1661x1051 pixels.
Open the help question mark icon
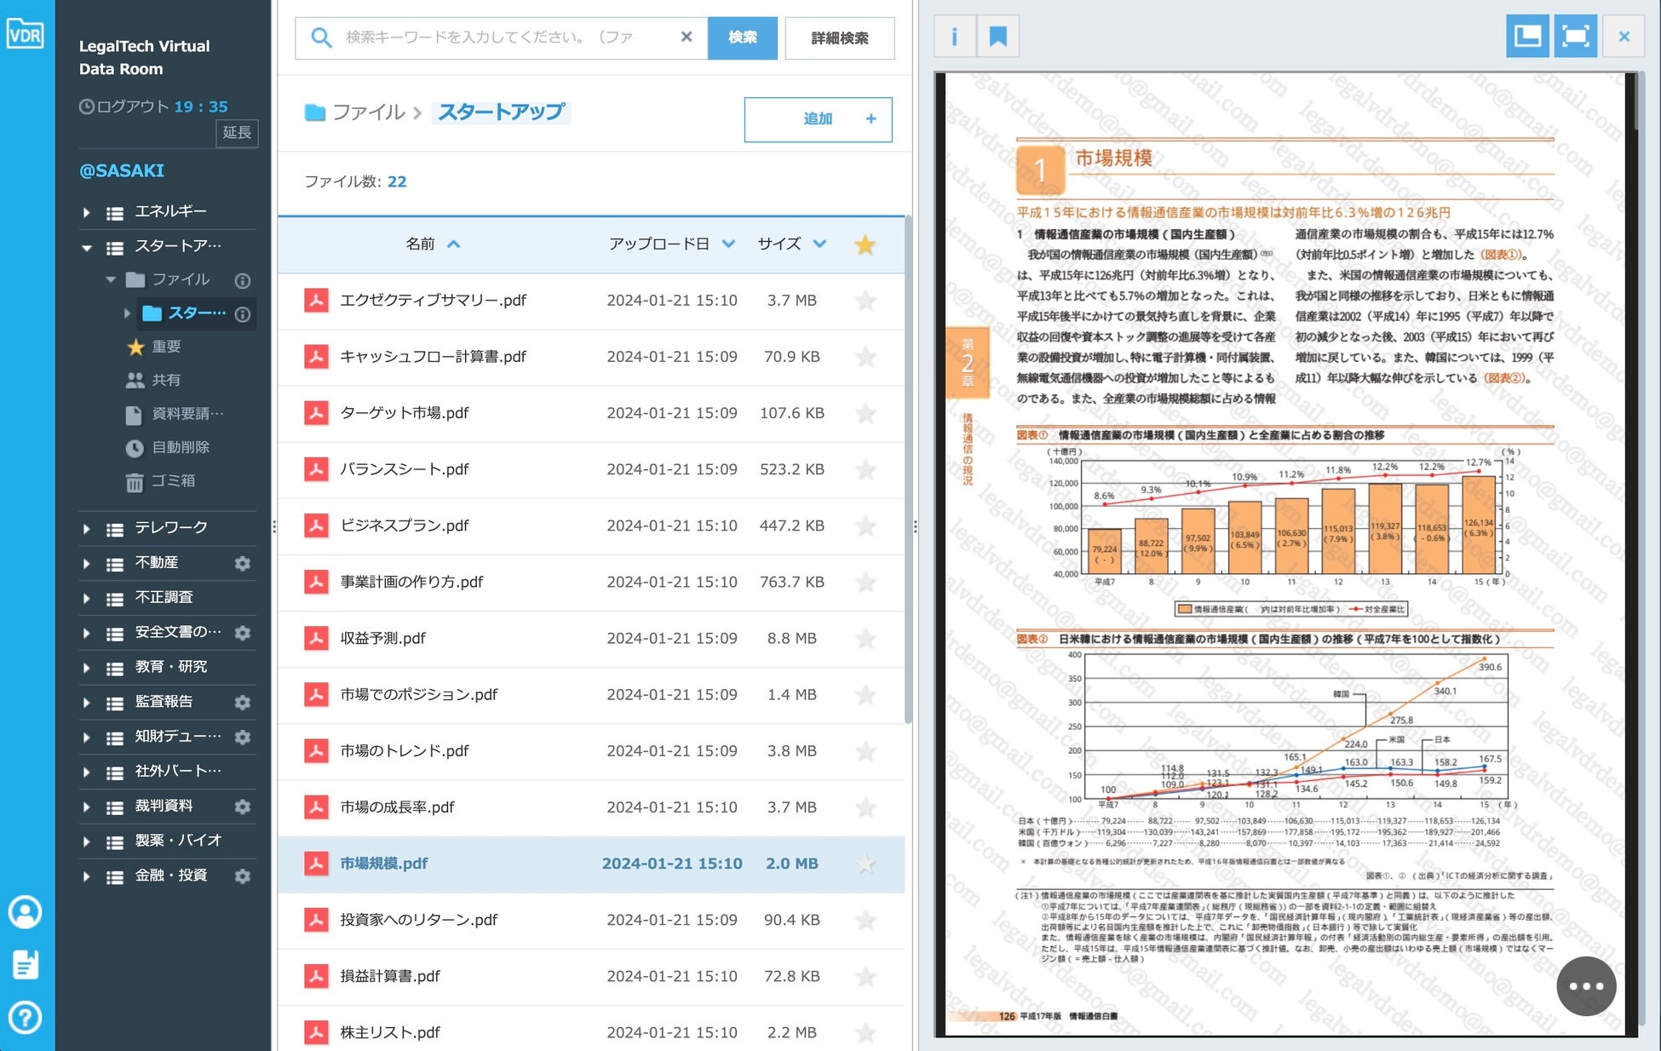[x=25, y=1017]
